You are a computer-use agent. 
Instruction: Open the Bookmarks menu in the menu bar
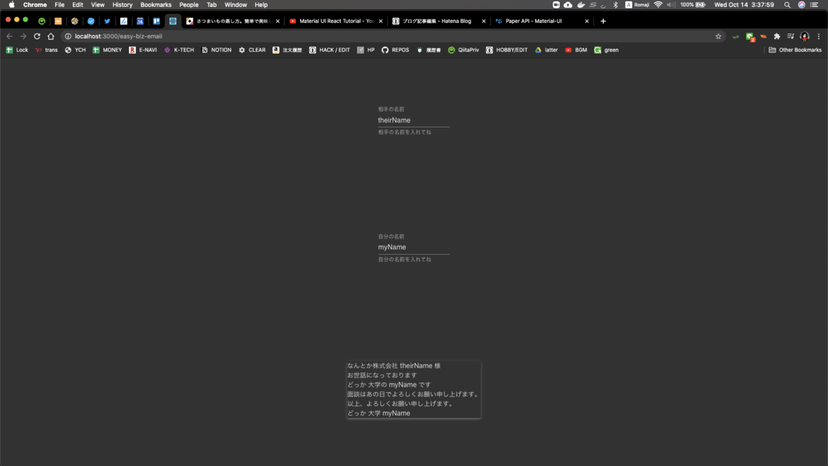156,5
